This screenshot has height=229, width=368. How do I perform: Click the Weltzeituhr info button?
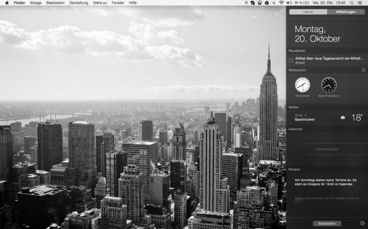[x=364, y=70]
